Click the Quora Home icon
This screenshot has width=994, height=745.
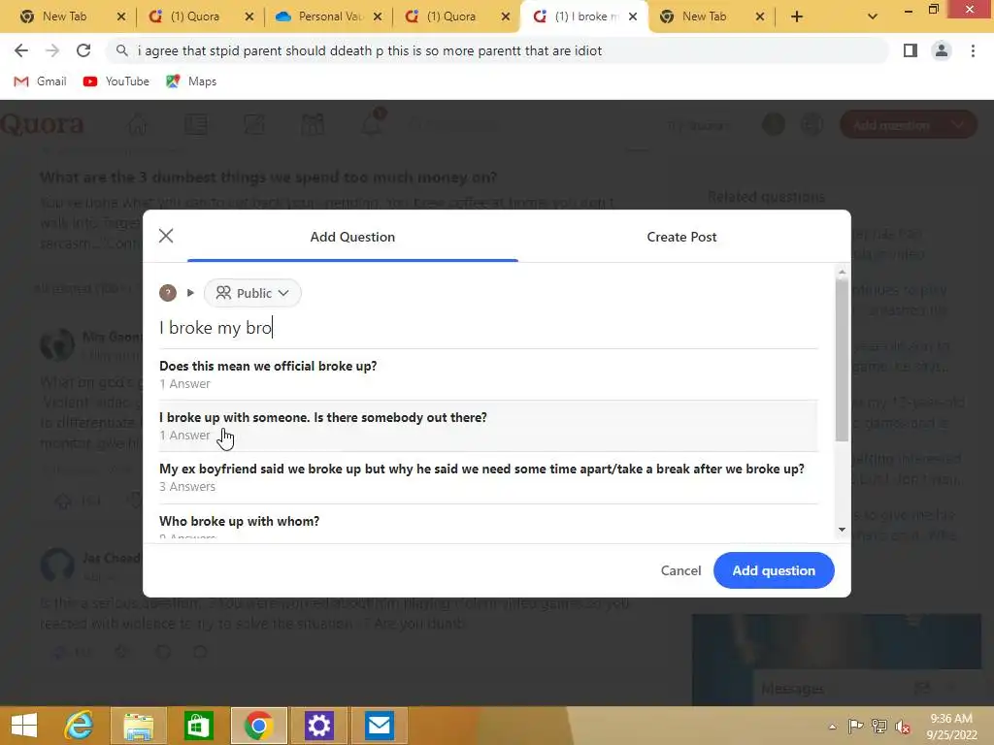pos(138,124)
